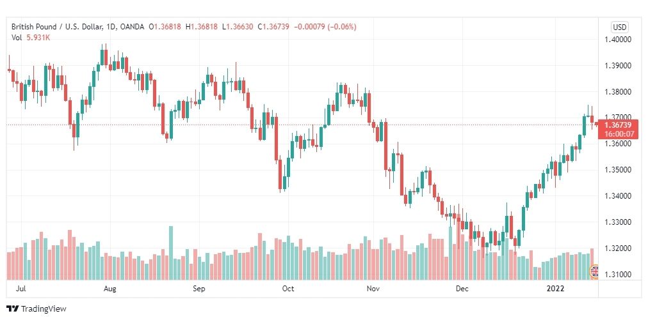
Task: Click the tallest teal volume bar in August
Action: (171, 253)
